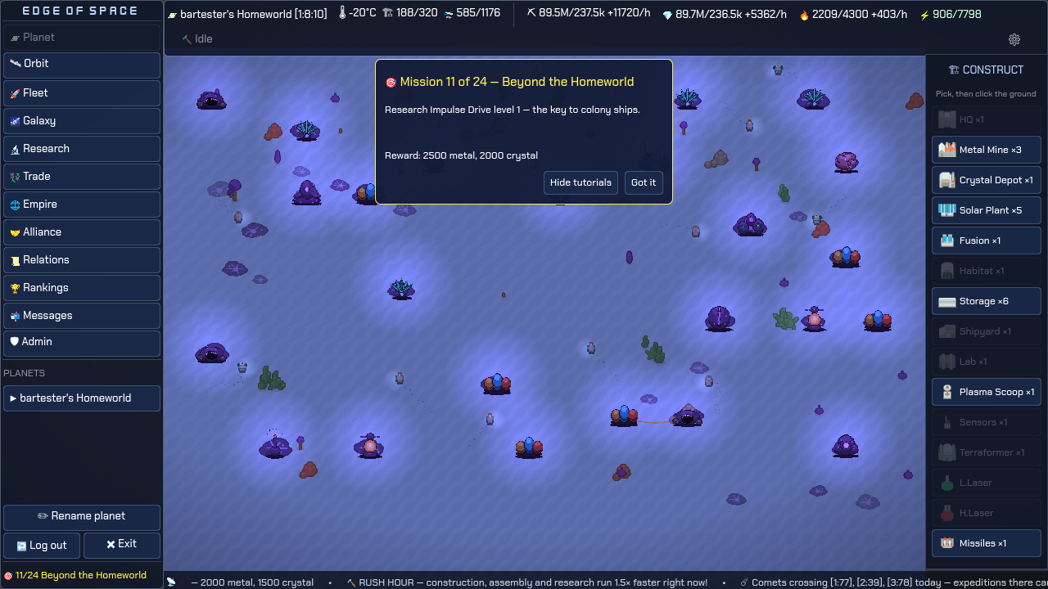Click the Comets crossing ticker message
Image resolution: width=1048 pixels, height=589 pixels.
pyautogui.click(x=893, y=582)
